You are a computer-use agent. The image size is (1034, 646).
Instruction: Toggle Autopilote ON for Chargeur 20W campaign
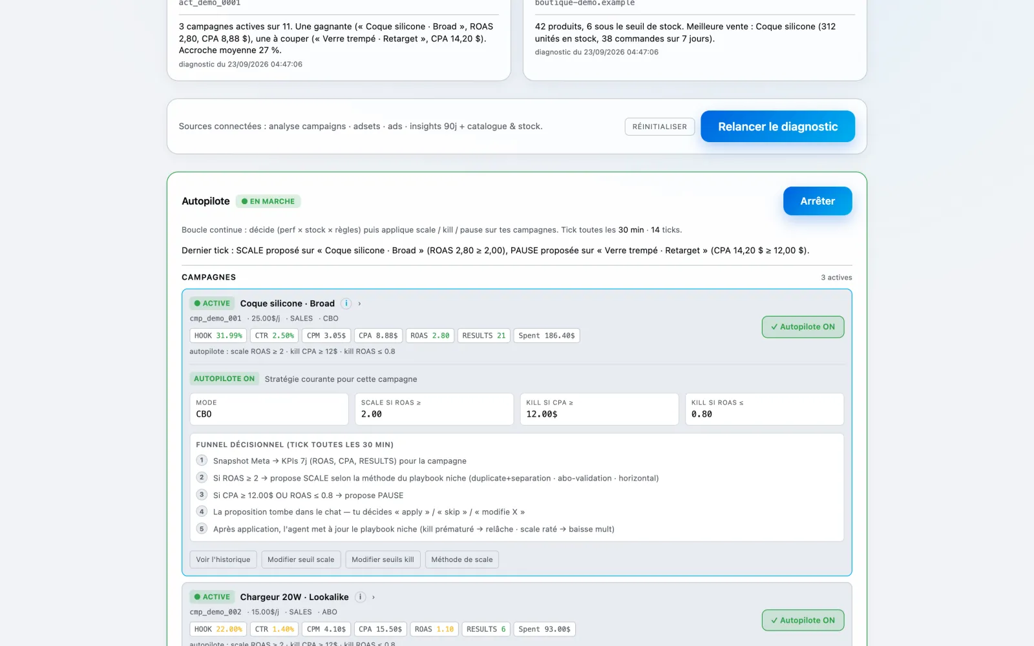803,620
